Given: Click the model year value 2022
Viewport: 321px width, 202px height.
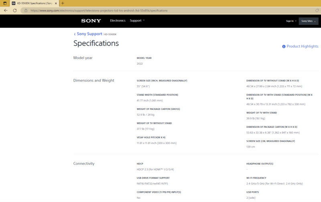Looking at the screenshot, I should pyautogui.click(x=140, y=64).
